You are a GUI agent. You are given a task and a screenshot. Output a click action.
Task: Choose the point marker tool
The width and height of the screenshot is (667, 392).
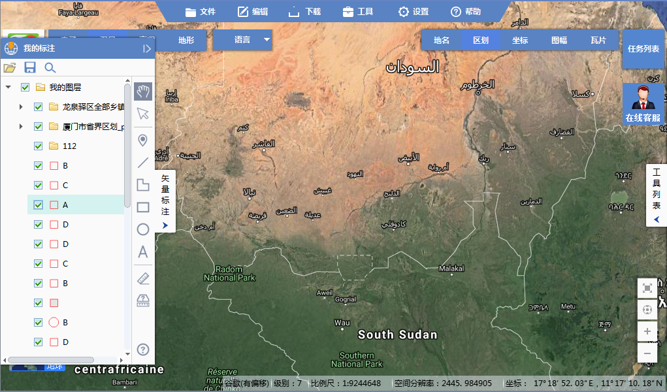pyautogui.click(x=143, y=140)
